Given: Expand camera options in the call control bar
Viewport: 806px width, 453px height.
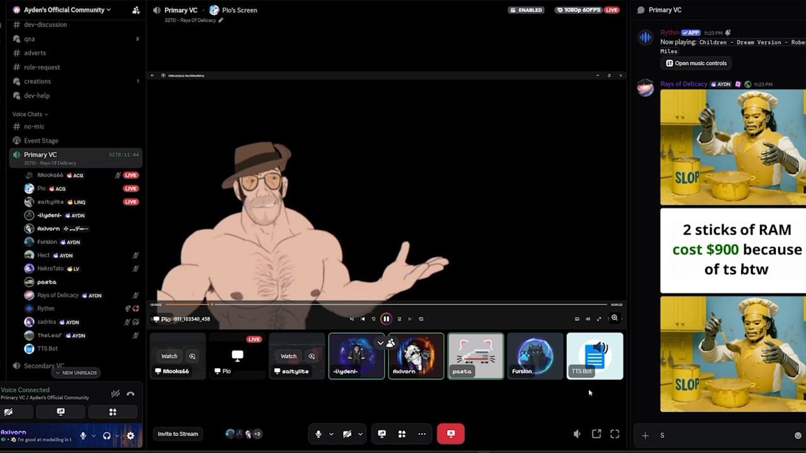Looking at the screenshot, I should click(360, 433).
